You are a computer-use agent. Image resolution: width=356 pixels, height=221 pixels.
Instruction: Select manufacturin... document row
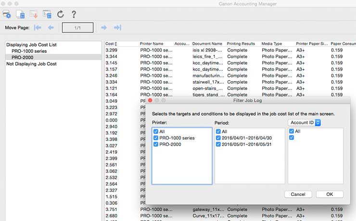pos(208,75)
